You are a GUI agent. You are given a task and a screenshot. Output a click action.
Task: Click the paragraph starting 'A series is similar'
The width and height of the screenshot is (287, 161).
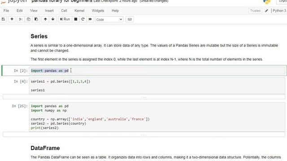pos(154,48)
